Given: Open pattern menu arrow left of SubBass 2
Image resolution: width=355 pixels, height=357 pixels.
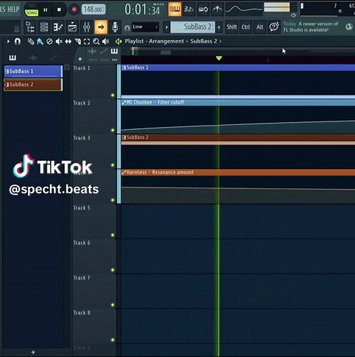Looking at the screenshot, I should [167, 27].
